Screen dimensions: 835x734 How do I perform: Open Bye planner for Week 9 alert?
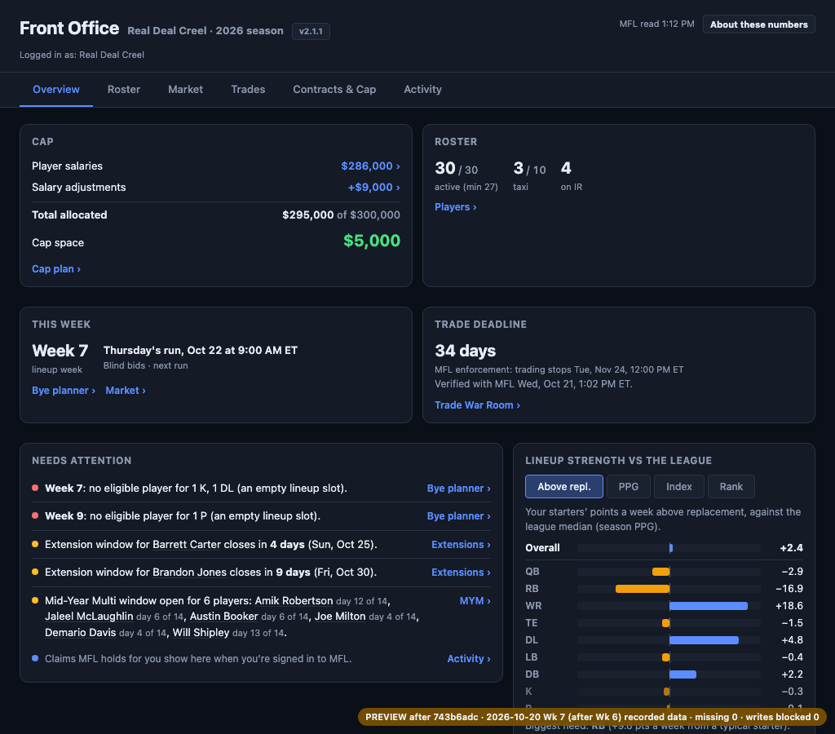(x=459, y=516)
